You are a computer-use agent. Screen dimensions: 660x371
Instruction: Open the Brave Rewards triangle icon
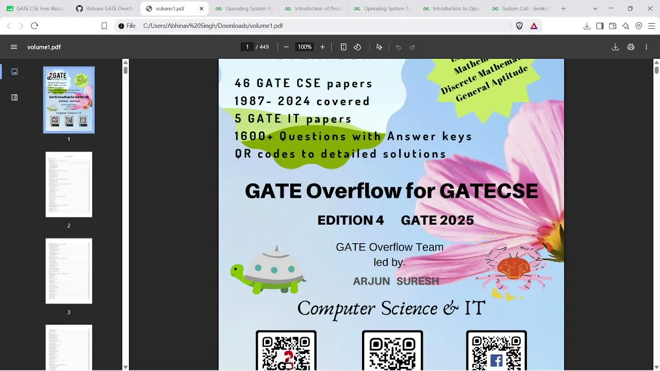click(534, 26)
